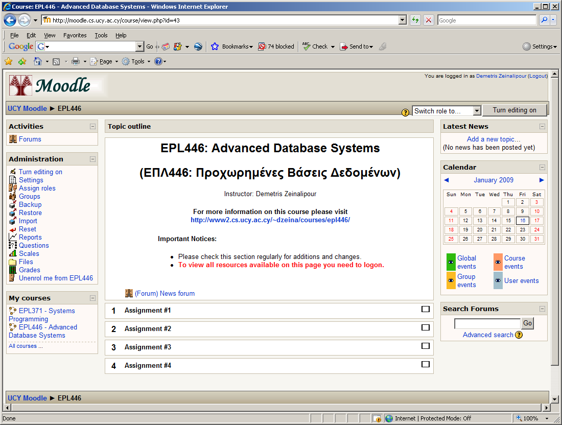Click the Reports chart icon in Administration

tap(13, 237)
